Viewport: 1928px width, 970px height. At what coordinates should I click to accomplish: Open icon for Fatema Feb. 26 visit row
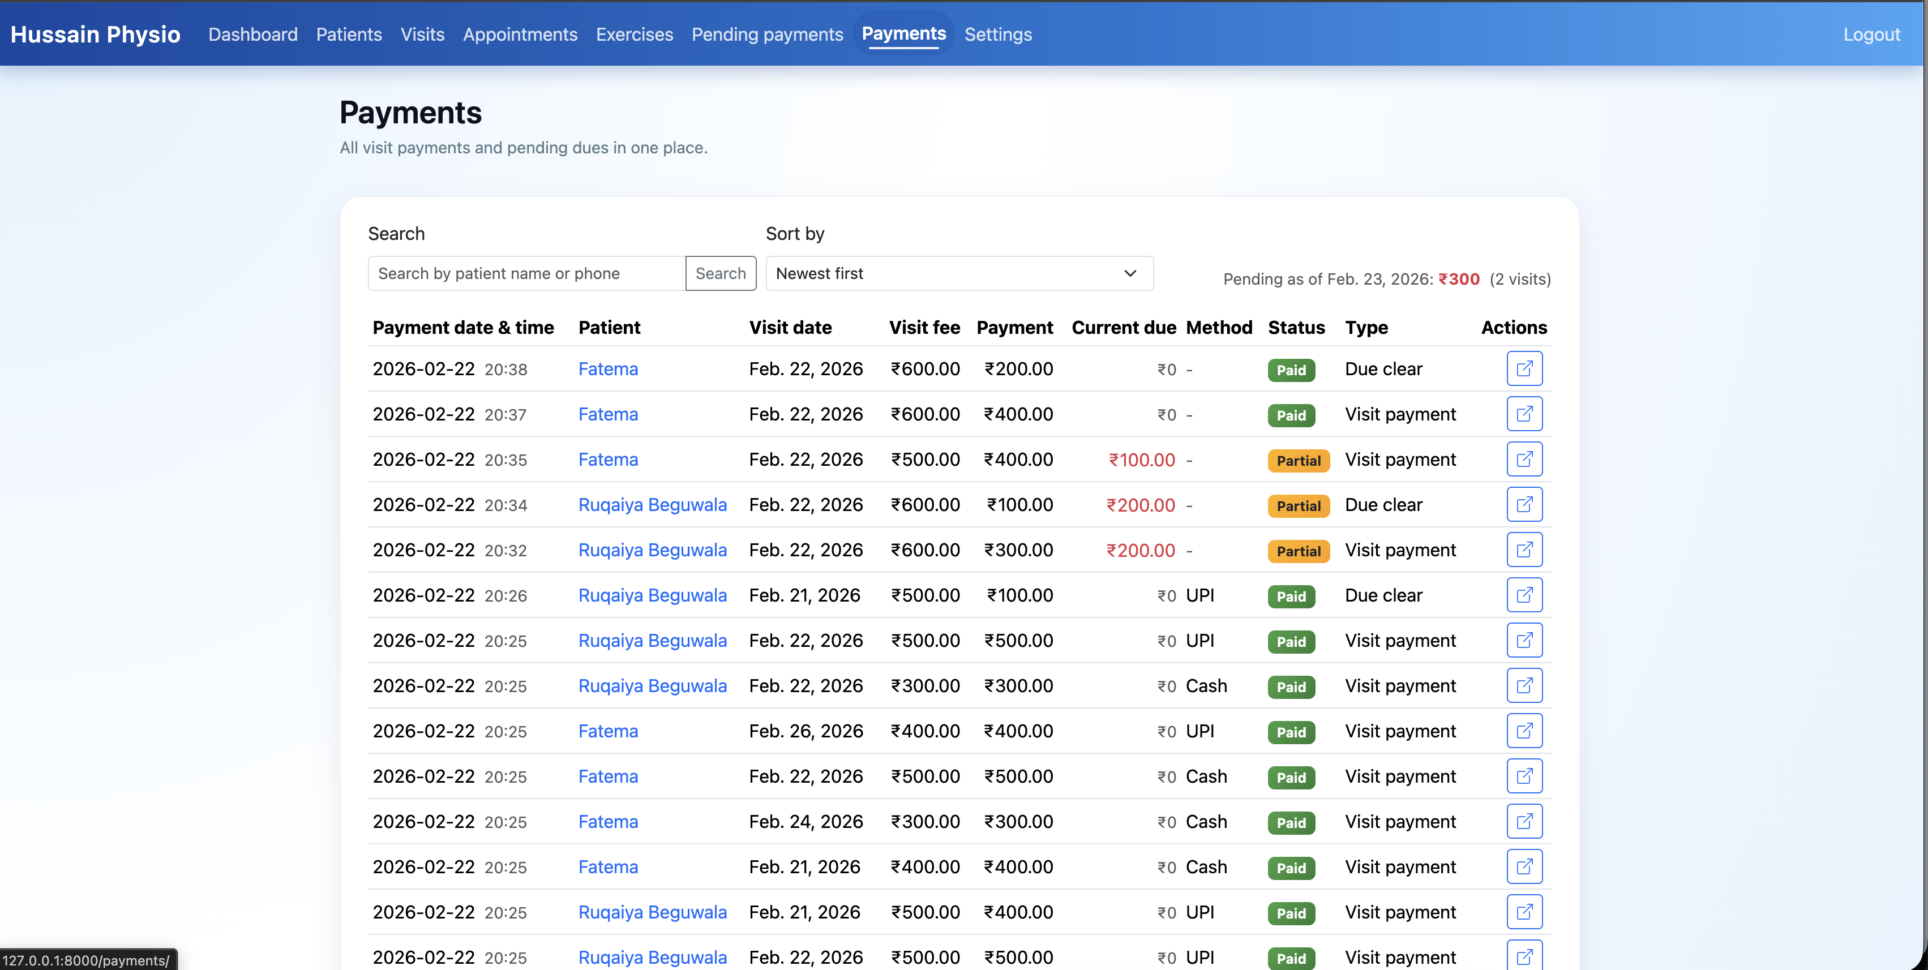pos(1524,731)
